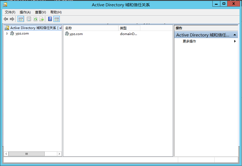Viewport: 242px width, 166px height.
Task: Click the tree horizontal scrollbar thumb
Action: tap(27, 154)
